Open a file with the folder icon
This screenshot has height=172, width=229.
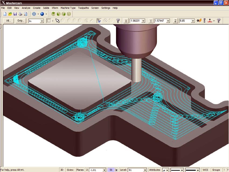point(10,14)
